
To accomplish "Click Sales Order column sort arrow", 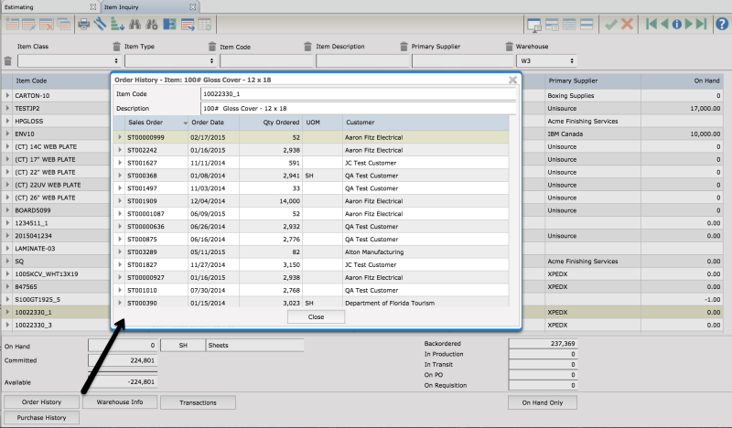I will 186,123.
